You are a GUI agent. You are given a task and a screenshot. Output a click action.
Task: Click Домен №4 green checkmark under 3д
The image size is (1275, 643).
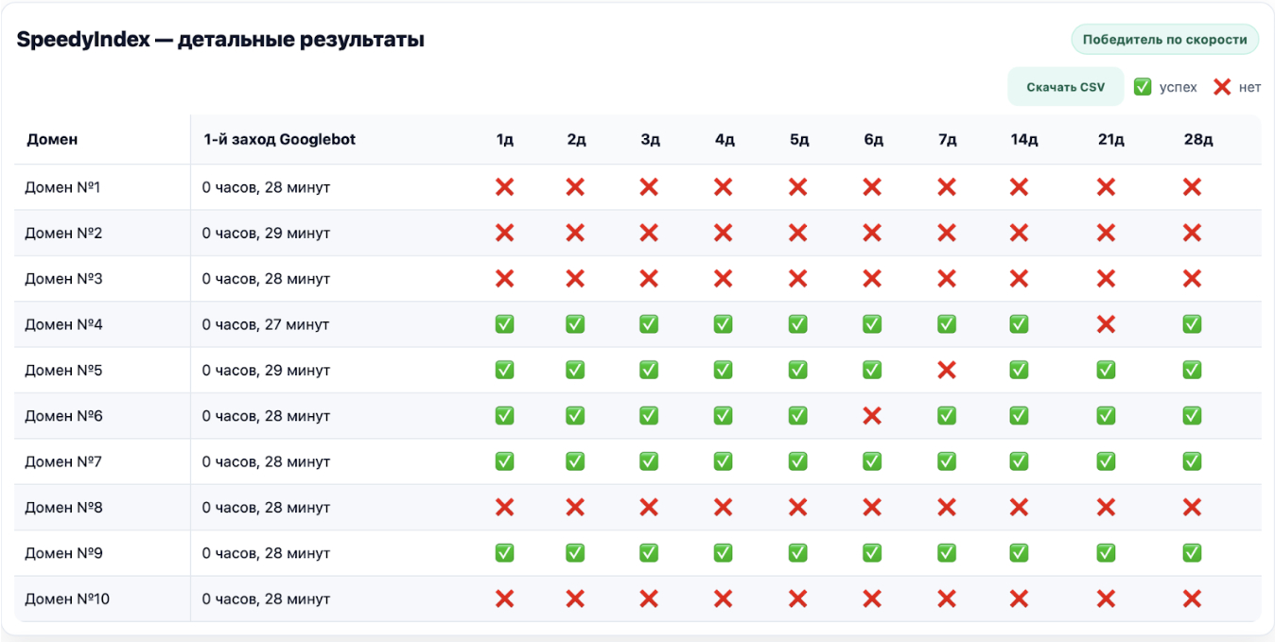click(x=649, y=324)
